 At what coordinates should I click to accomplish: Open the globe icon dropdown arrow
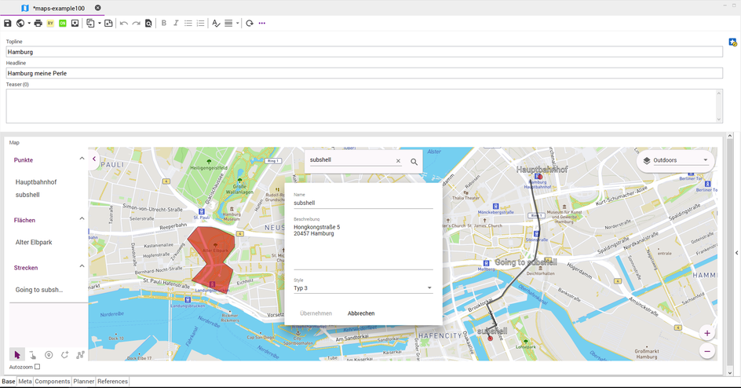click(29, 23)
